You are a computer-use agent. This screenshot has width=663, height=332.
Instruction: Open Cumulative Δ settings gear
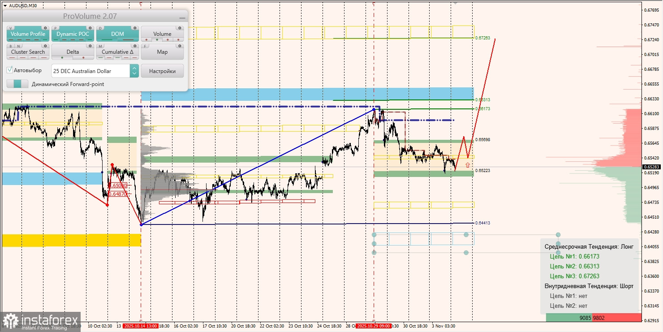tap(135, 46)
